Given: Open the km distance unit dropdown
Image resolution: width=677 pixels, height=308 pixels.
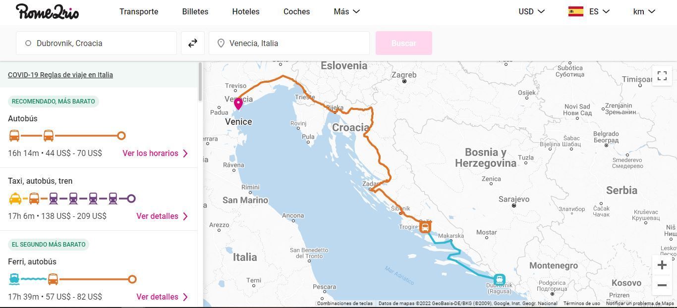Looking at the screenshot, I should [x=644, y=11].
